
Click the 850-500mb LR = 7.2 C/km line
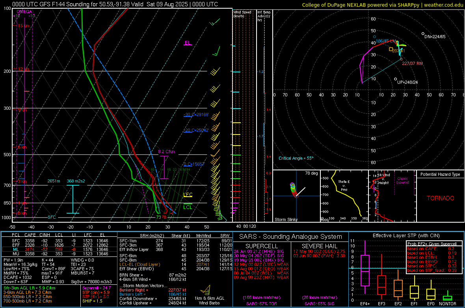(28, 297)
